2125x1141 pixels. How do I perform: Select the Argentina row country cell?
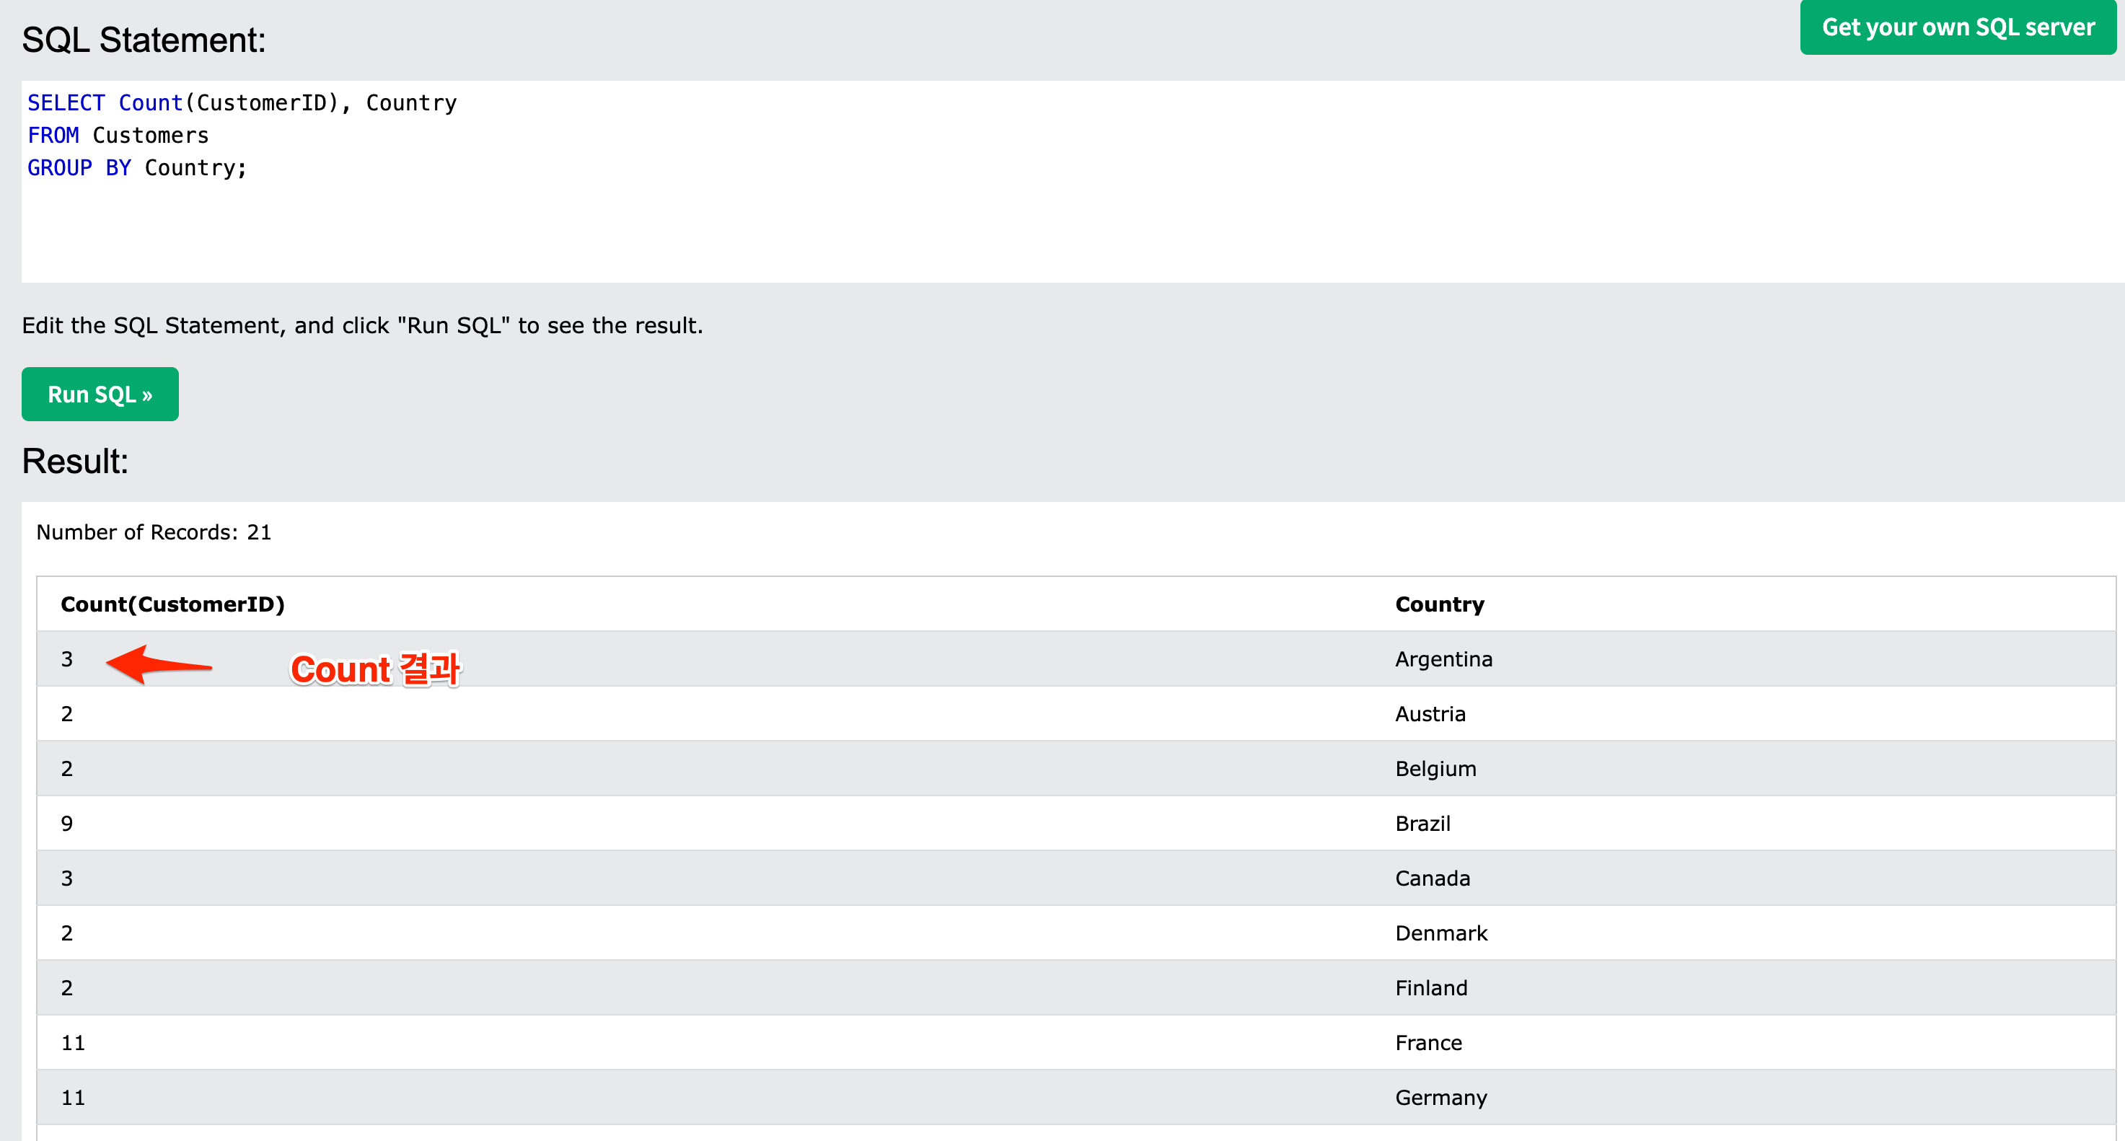[1443, 659]
